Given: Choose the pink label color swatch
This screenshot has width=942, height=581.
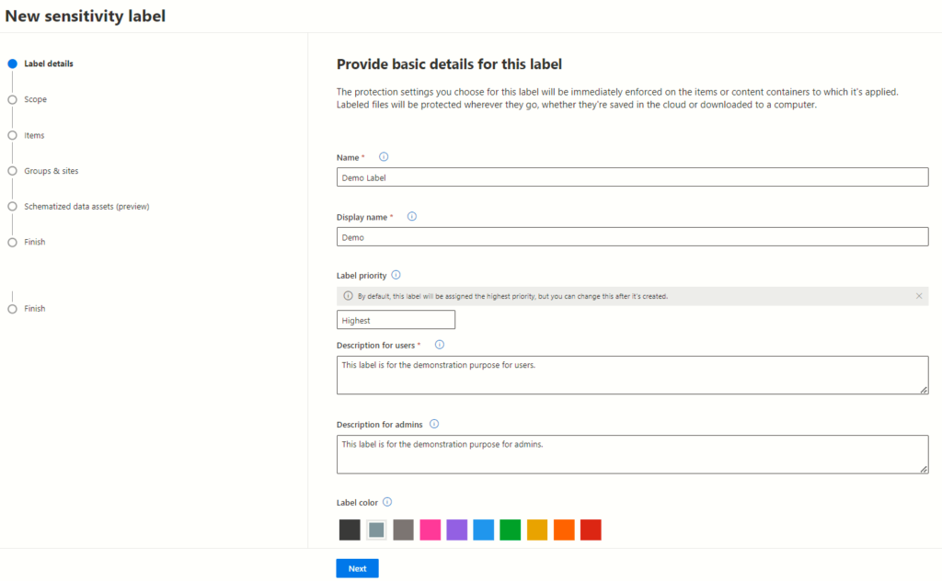Looking at the screenshot, I should coord(430,530).
